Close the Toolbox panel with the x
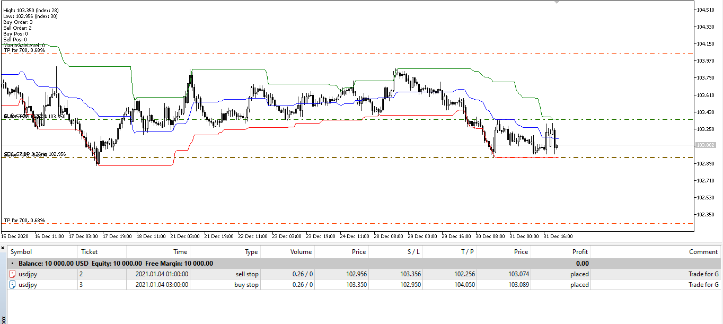Image resolution: width=723 pixels, height=324 pixels. tap(3, 248)
